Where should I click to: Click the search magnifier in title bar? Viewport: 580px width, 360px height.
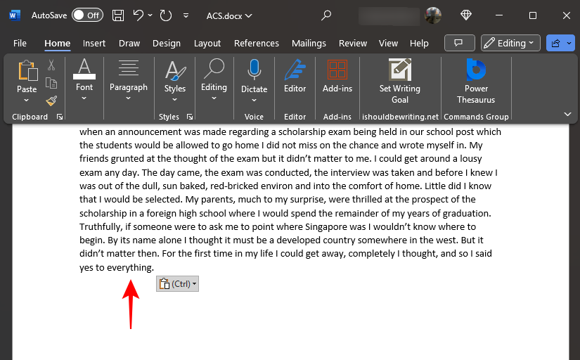[x=326, y=15]
